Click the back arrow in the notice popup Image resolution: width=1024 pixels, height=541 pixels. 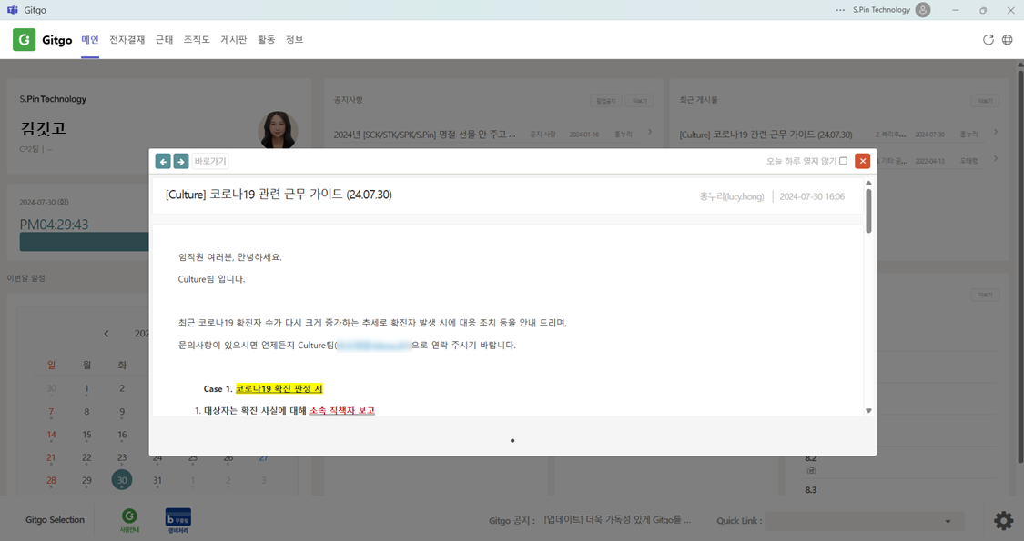[163, 161]
